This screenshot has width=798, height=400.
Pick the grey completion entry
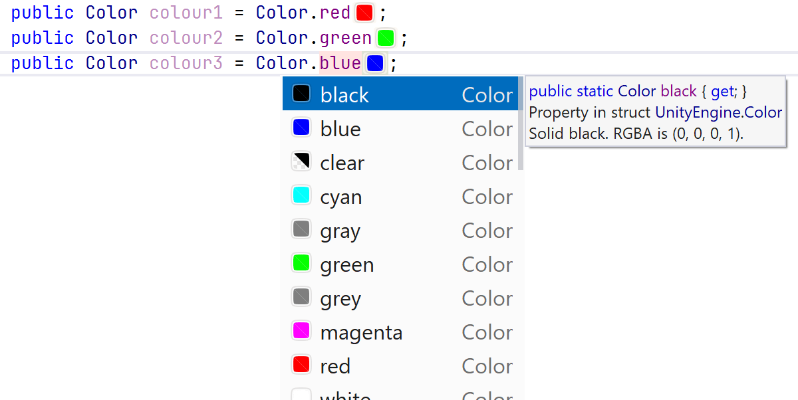[340, 298]
